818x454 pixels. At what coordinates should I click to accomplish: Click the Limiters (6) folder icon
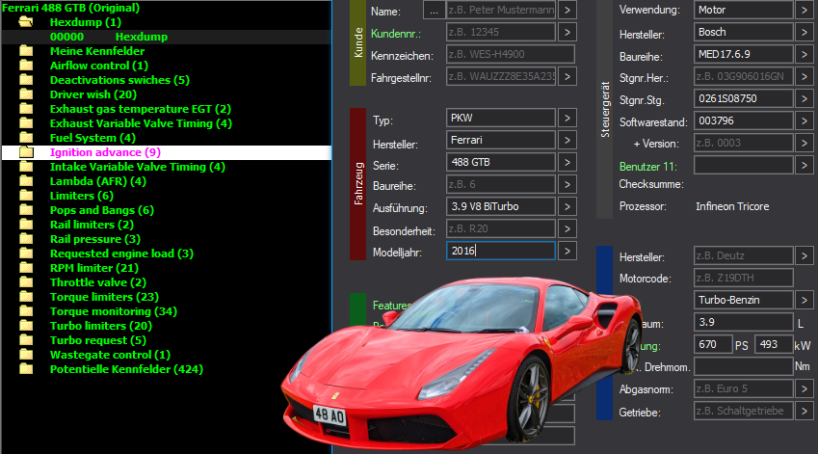(x=26, y=196)
